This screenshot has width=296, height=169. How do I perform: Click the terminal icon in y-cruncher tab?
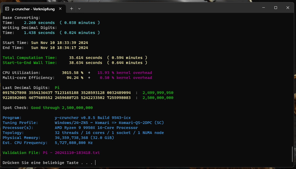pyautogui.click(x=7, y=9)
